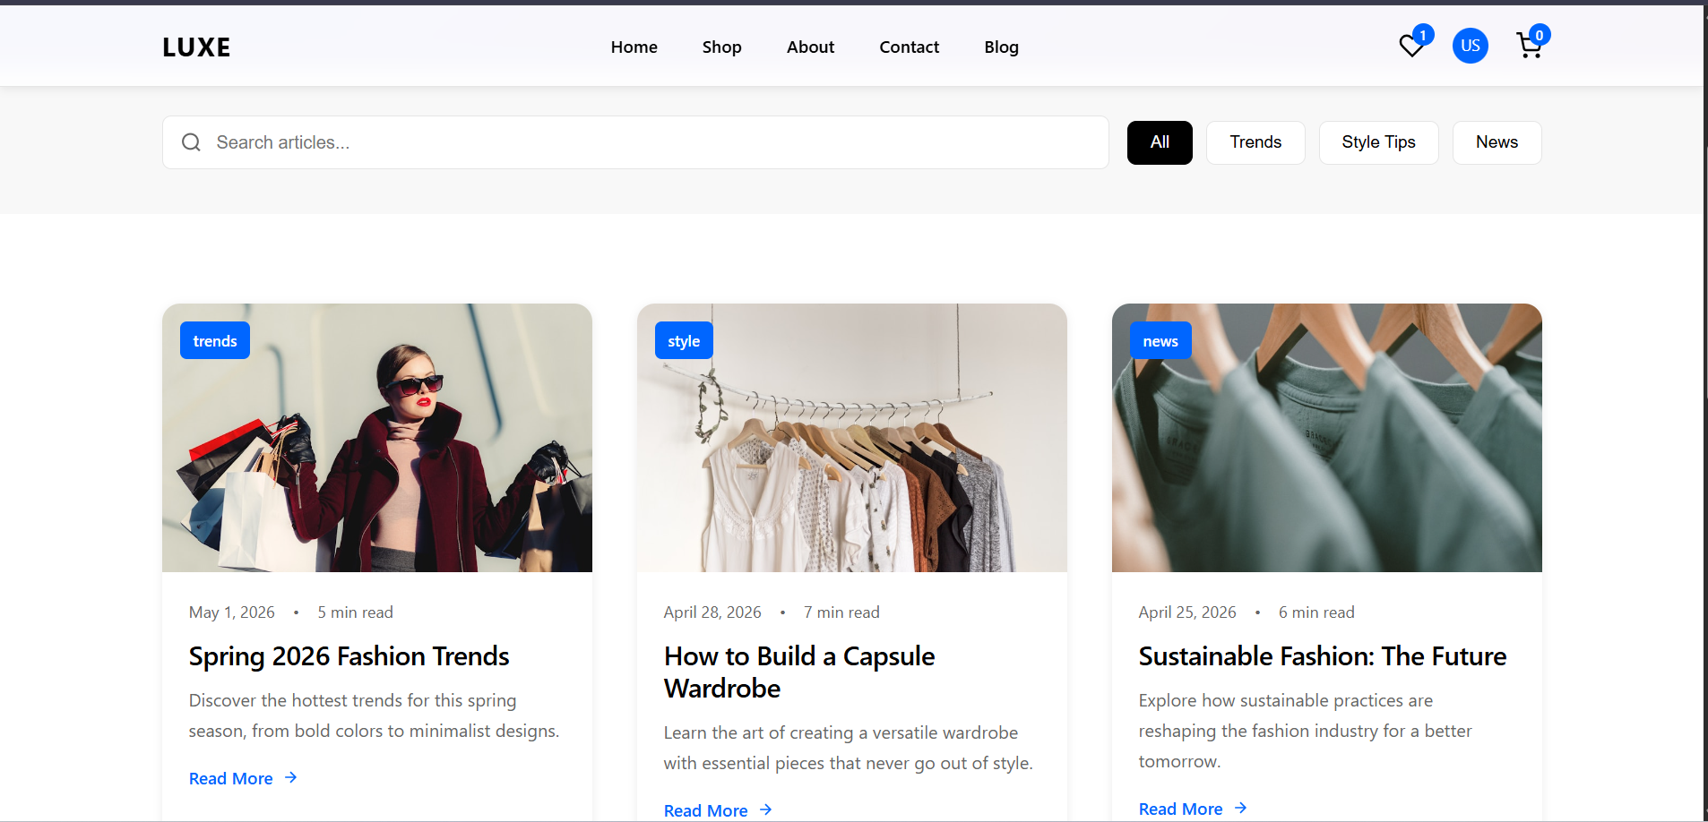Viewport: 1708px width, 822px height.
Task: Click the April 25, 2026 date
Action: point(1187,612)
